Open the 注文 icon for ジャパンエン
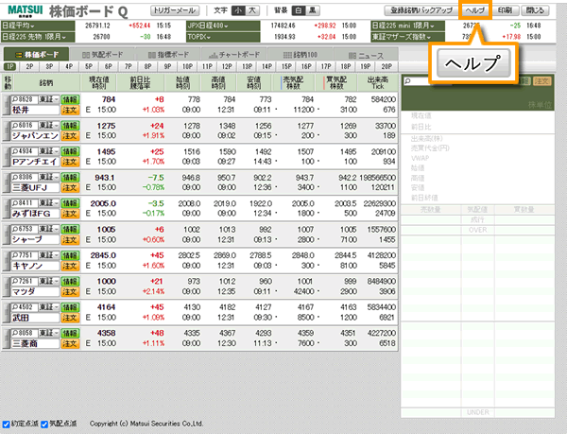 70,136
